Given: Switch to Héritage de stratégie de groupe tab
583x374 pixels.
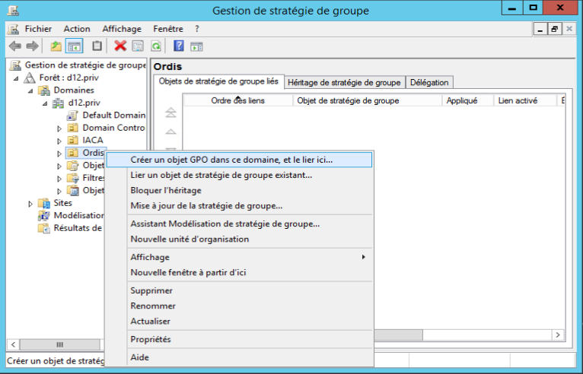Looking at the screenshot, I should pyautogui.click(x=344, y=82).
